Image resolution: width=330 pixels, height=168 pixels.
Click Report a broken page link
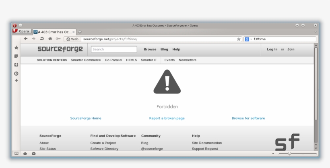click(x=167, y=118)
